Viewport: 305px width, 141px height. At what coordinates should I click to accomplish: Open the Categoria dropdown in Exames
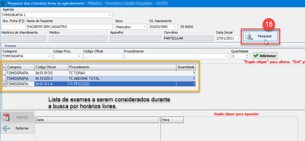(x=50, y=56)
